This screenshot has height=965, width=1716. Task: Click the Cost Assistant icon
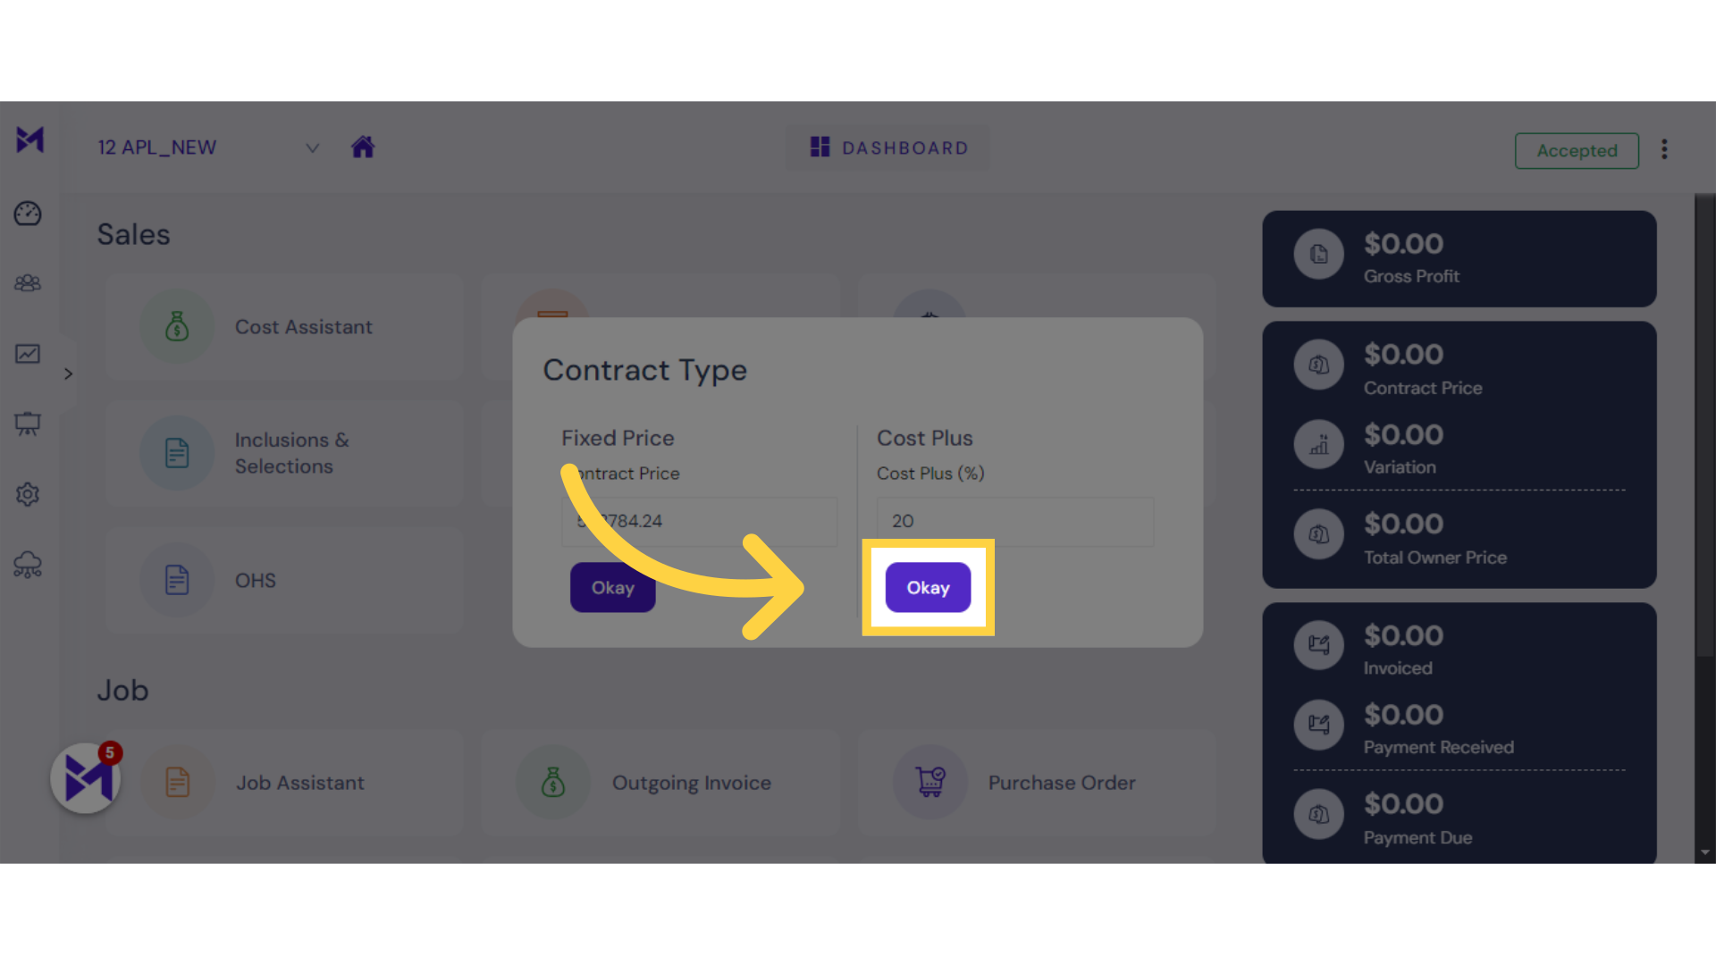coord(177,326)
